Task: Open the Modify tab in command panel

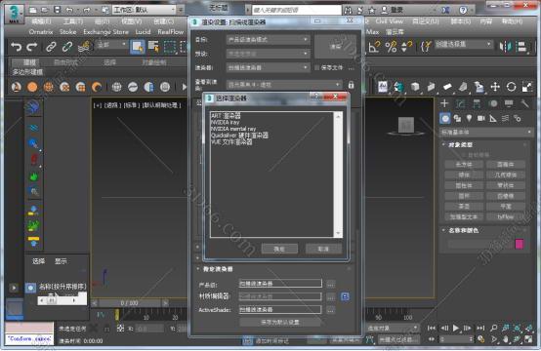Action: pos(460,103)
